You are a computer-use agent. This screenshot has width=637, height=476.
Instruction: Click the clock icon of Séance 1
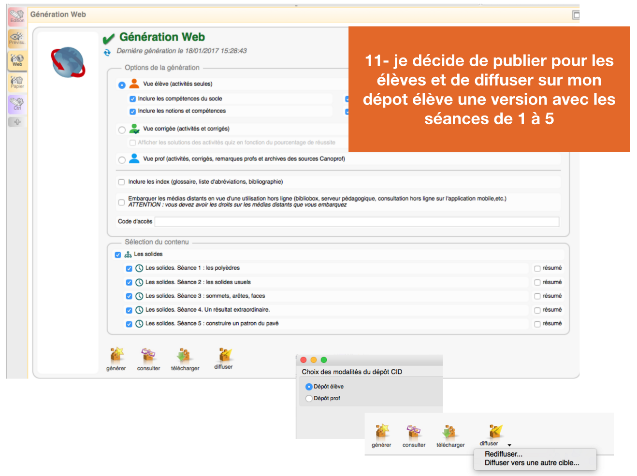pyautogui.click(x=139, y=268)
